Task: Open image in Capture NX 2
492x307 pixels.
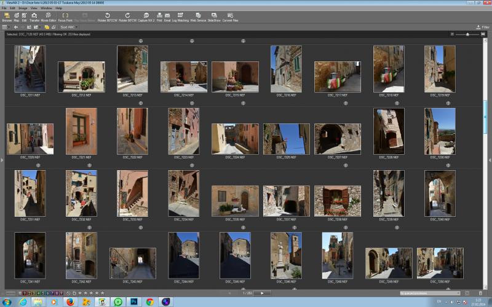Action: pos(146,17)
